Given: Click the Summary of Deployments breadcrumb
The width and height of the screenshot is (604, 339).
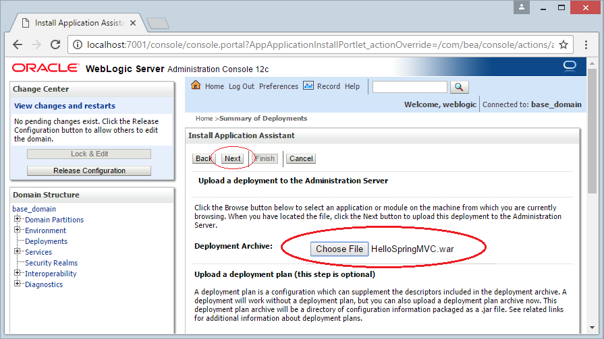Looking at the screenshot, I should pyautogui.click(x=263, y=119).
